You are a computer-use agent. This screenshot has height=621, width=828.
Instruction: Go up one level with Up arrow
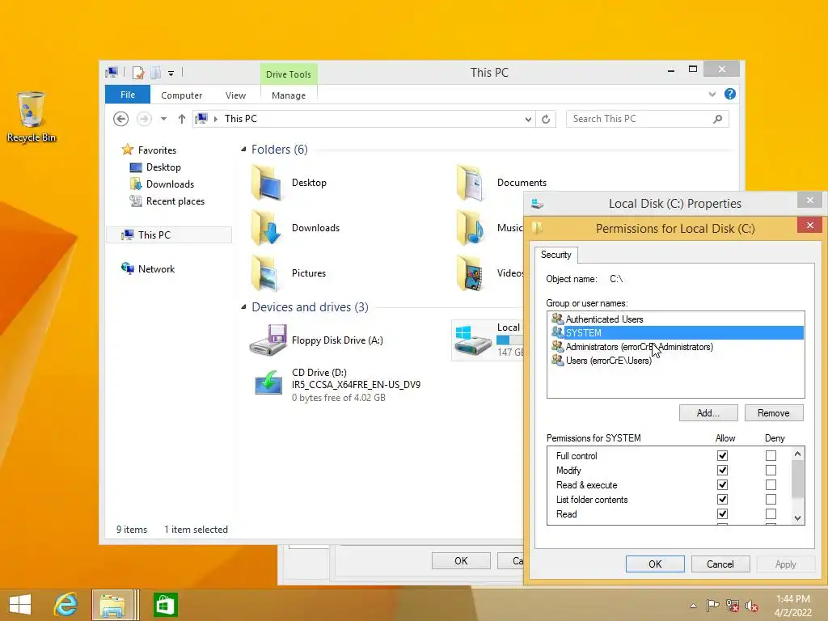182,119
